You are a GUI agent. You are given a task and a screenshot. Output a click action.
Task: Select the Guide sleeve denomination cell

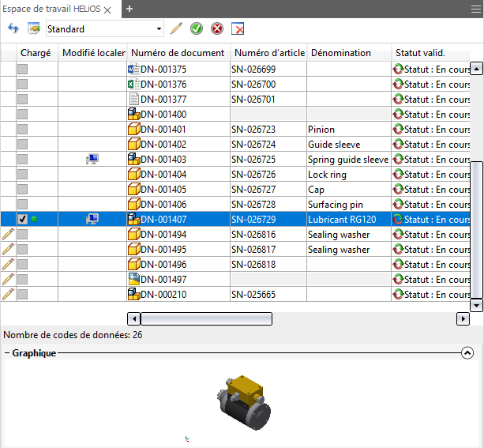point(349,145)
